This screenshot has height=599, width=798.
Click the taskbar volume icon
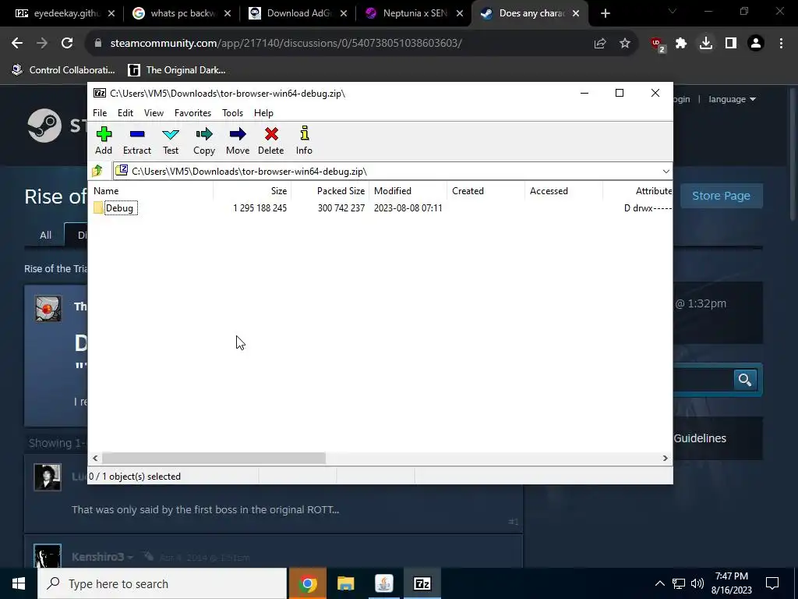[697, 583]
